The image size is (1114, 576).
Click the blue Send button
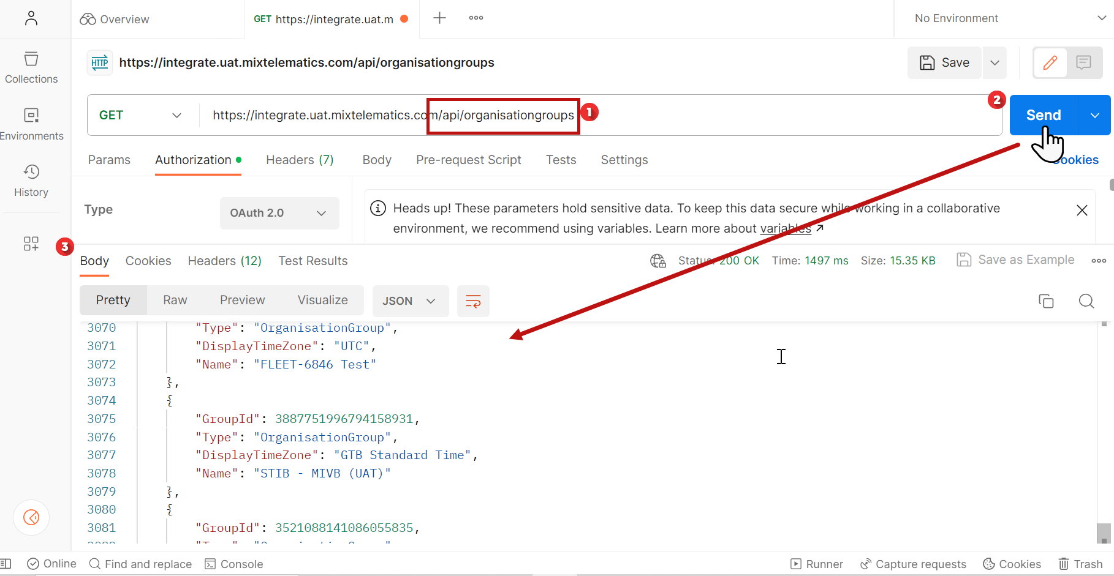click(1044, 115)
